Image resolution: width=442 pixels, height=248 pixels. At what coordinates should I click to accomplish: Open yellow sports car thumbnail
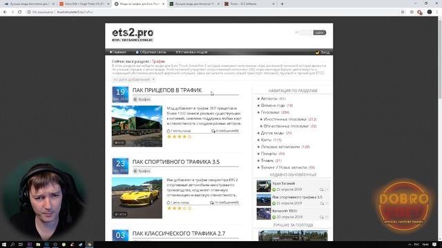pyautogui.click(x=137, y=198)
